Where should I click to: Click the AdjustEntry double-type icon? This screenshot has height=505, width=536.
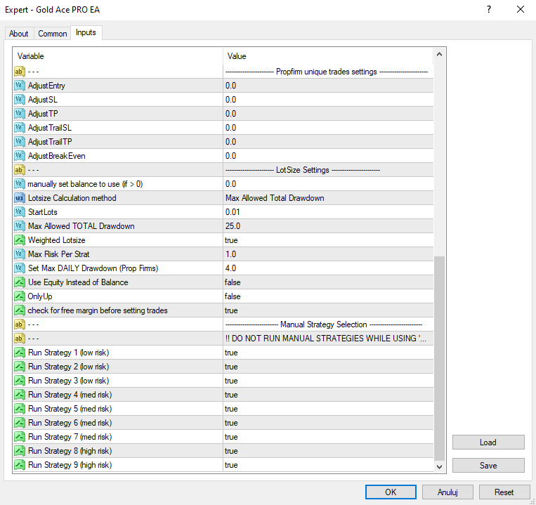(20, 86)
